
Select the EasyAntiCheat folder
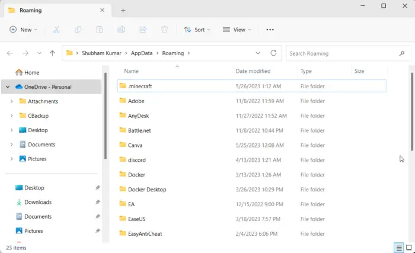252,233
